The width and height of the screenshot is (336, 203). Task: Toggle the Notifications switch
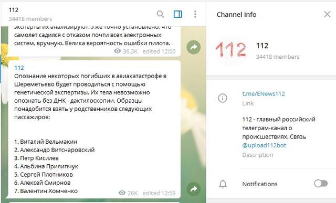321,184
